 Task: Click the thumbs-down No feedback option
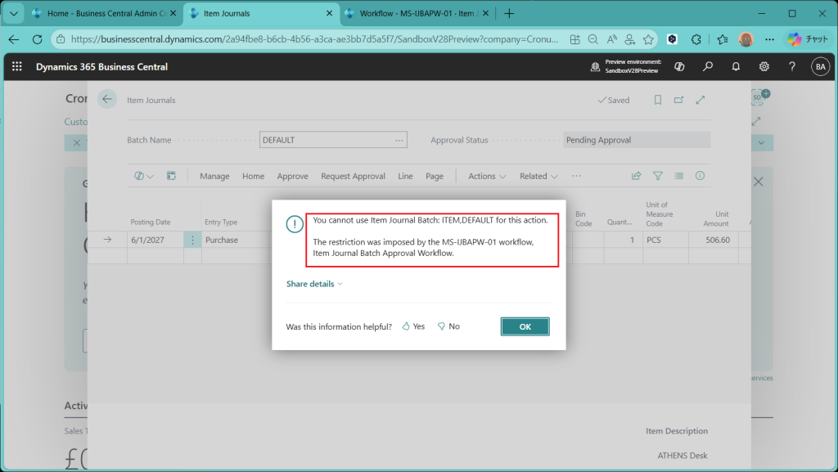448,326
